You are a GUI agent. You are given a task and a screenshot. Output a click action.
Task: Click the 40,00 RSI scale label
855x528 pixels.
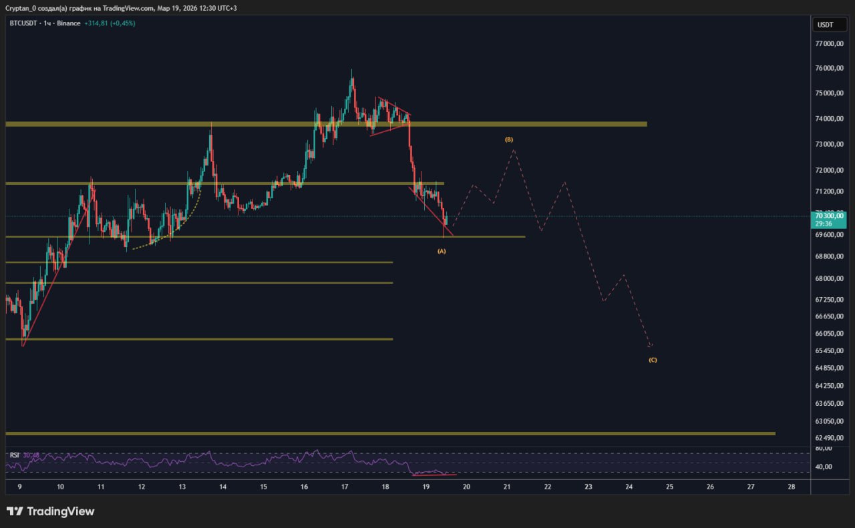coord(824,467)
